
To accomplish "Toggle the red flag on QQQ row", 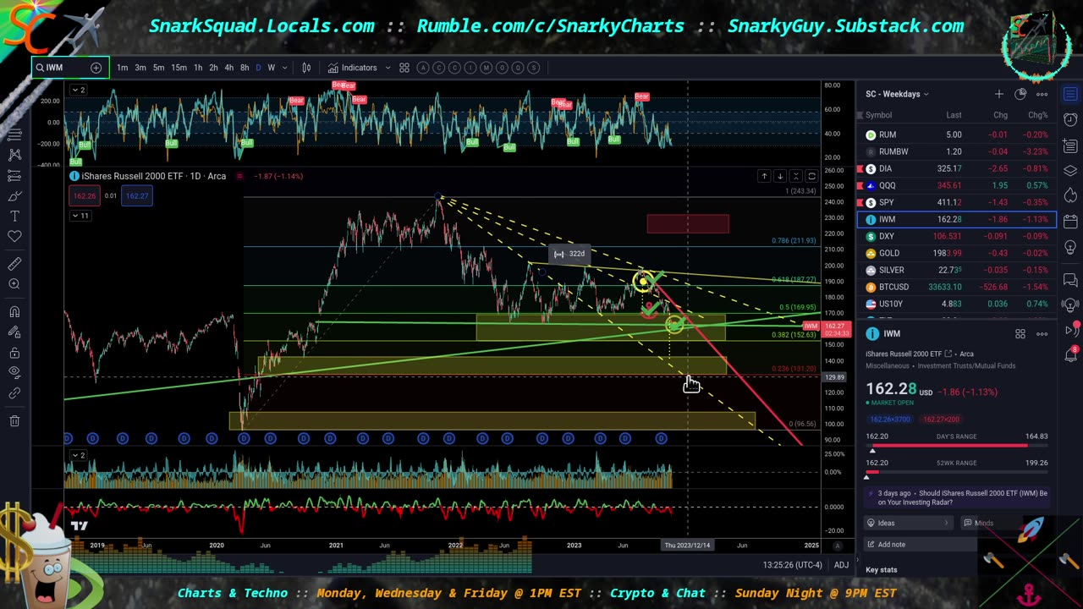I will (x=860, y=185).
